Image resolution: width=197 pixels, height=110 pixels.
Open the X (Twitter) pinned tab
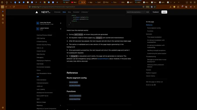click(x=11, y=2)
